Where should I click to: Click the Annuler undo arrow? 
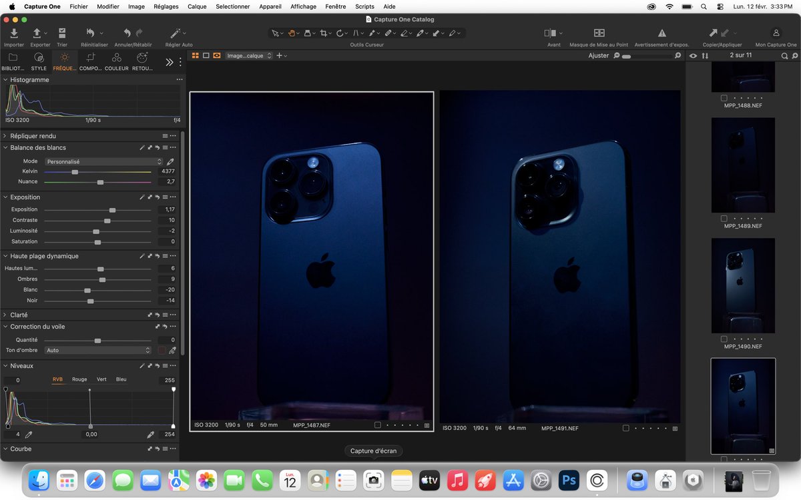click(127, 33)
